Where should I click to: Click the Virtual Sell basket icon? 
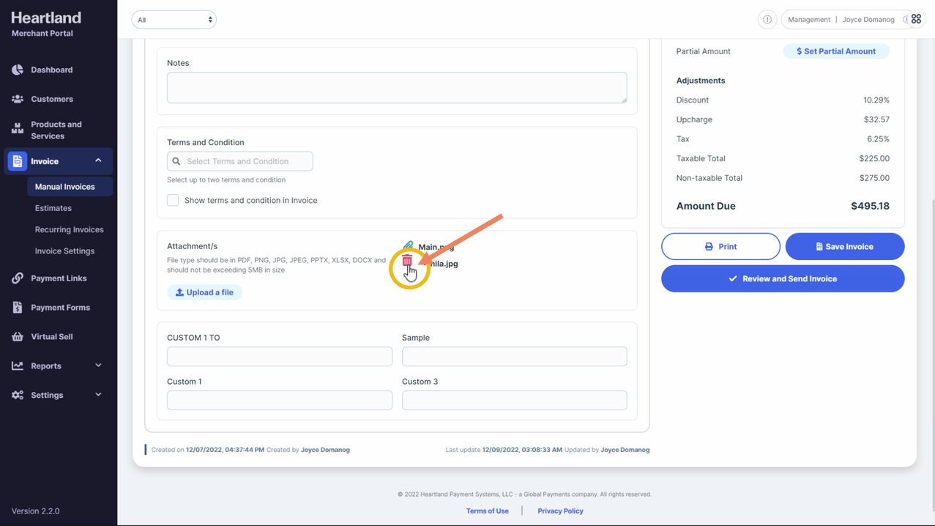18,337
